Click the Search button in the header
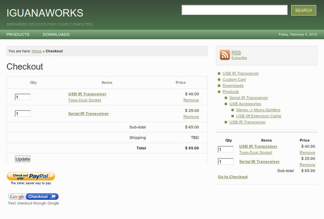This screenshot has width=324, height=219. [304, 10]
